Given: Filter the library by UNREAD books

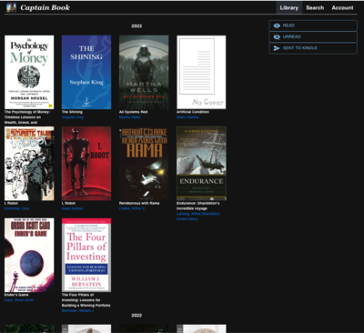Looking at the screenshot, I should [313, 37].
